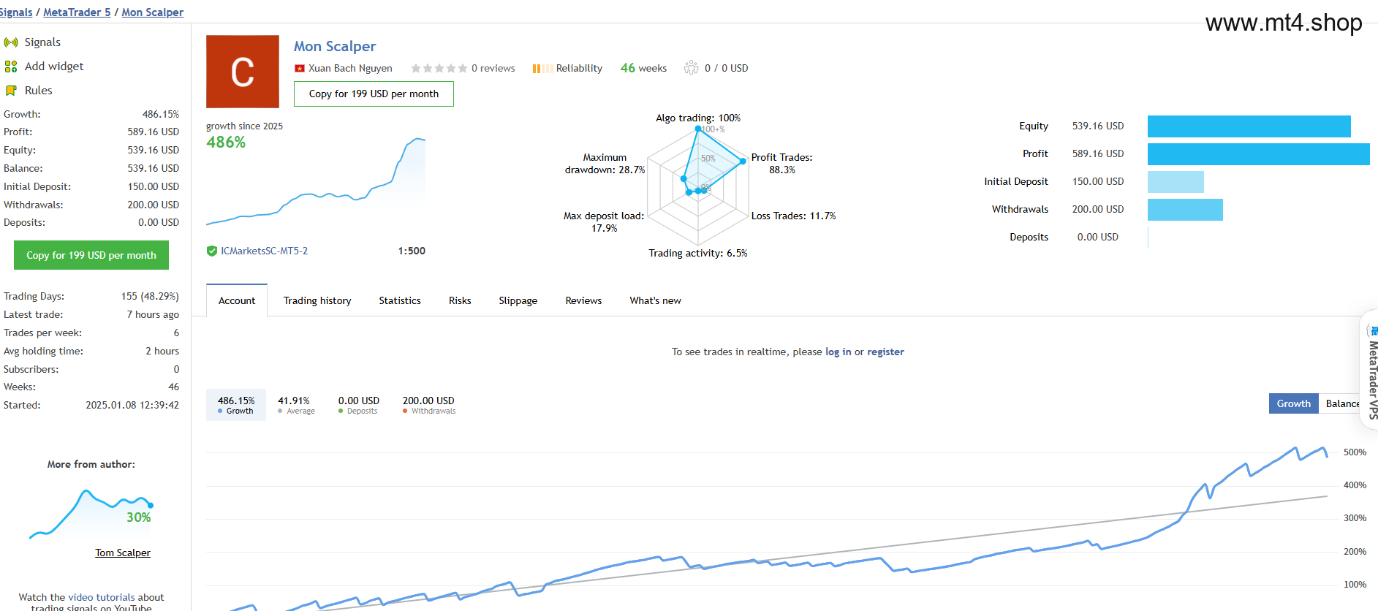This screenshot has width=1378, height=611.
Task: Open the Tom Scalper signal link
Action: click(123, 553)
